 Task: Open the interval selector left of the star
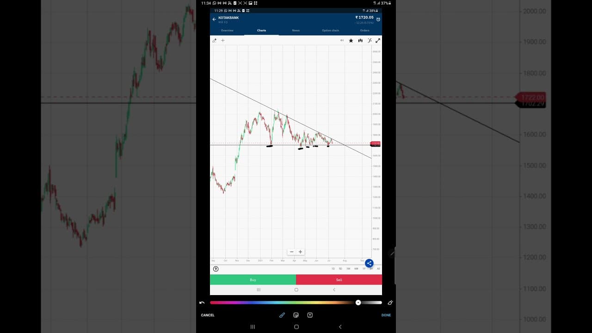tap(342, 41)
